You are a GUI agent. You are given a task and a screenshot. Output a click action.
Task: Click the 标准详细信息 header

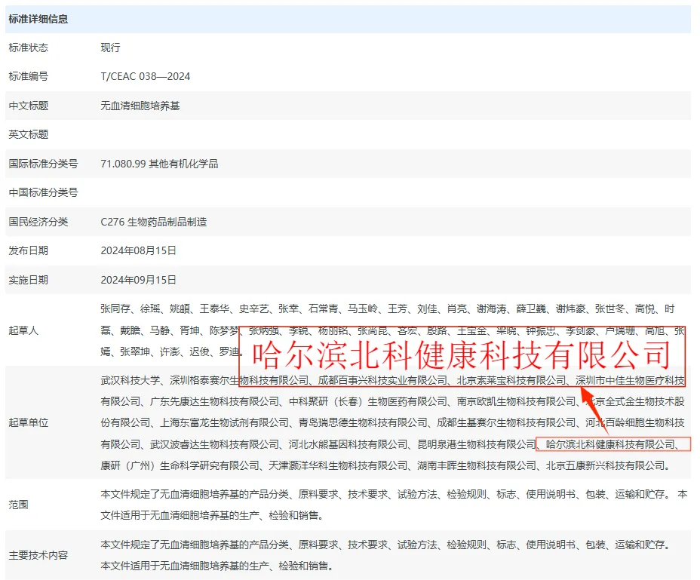[38, 19]
